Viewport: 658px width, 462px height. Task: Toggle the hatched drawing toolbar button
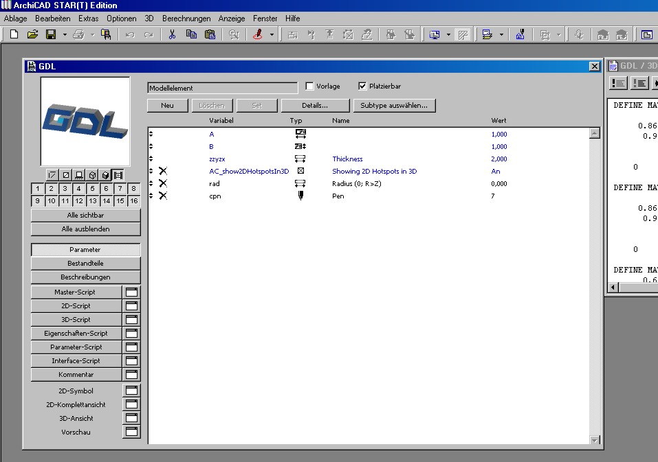(463, 34)
